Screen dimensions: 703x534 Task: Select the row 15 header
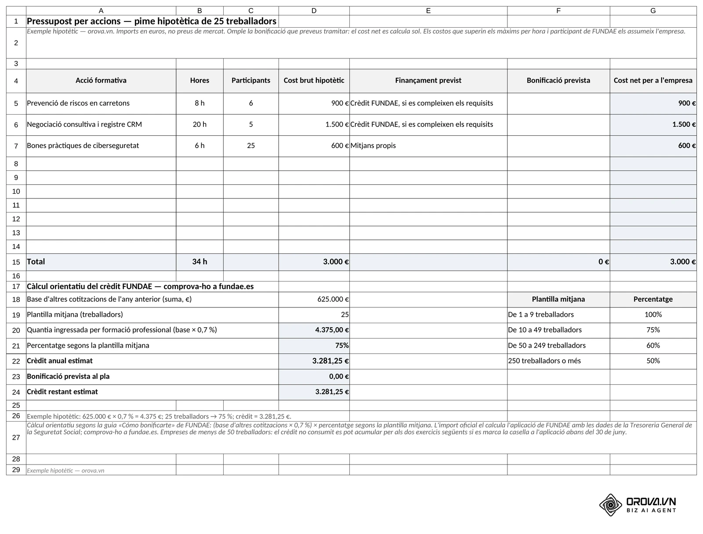tap(16, 262)
